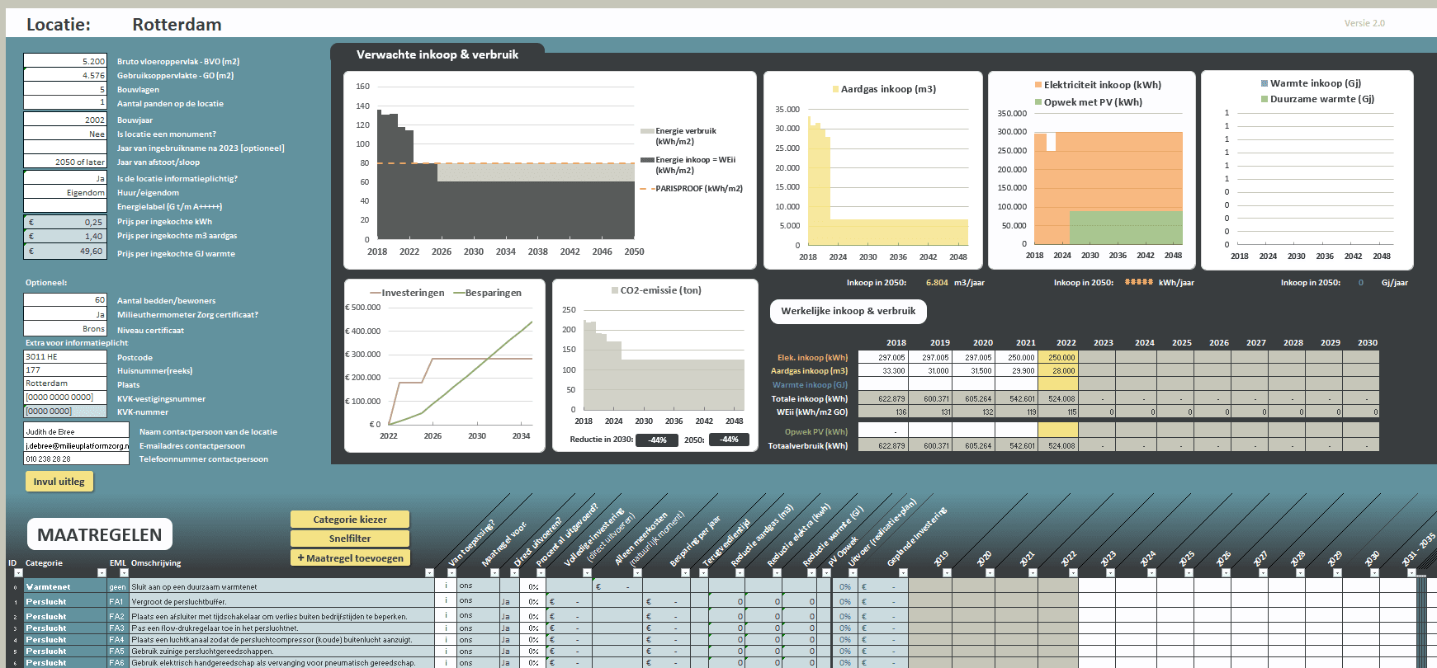1437x668 pixels.
Task: Select the Huisnummer field showing 177
Action: tap(65, 370)
